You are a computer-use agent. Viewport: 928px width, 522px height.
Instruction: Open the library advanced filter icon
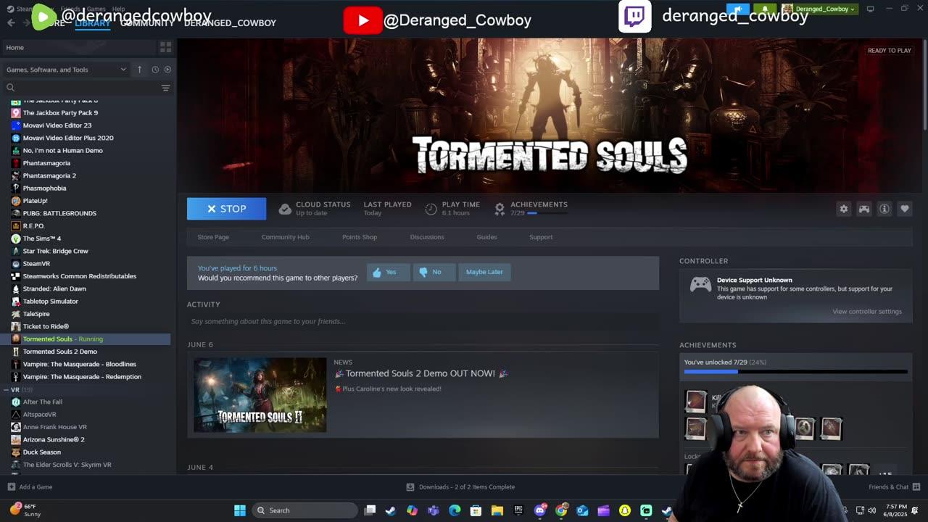(165, 88)
